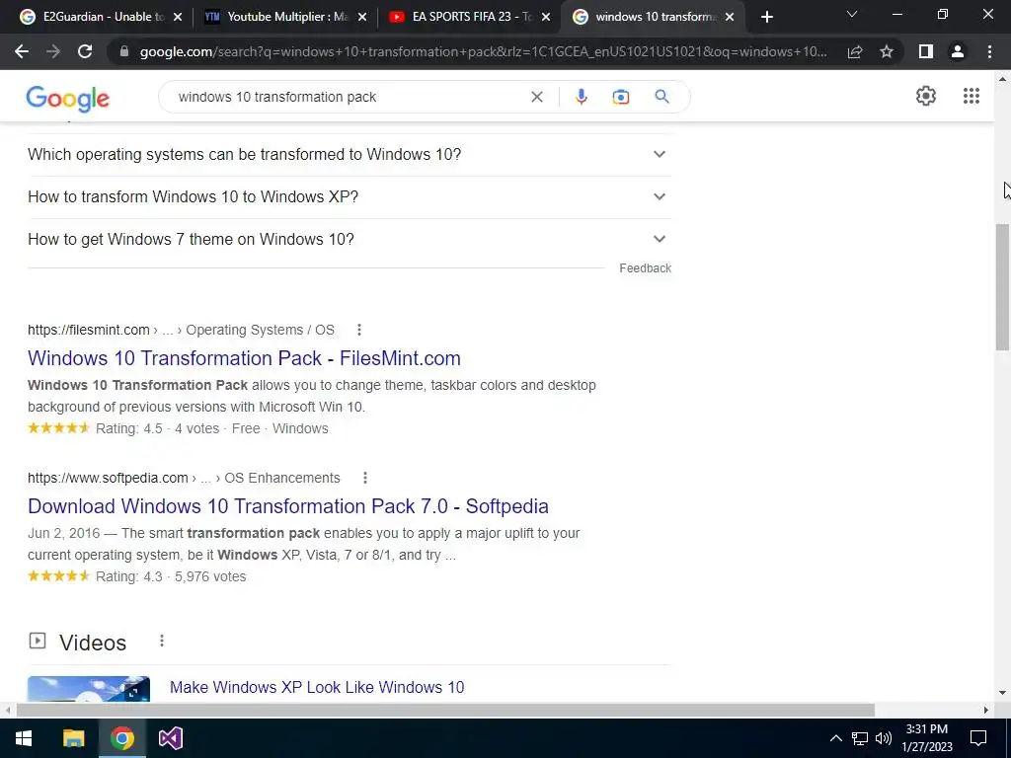Open File Explorer from the taskbar
This screenshot has width=1011, height=758.
point(73,738)
